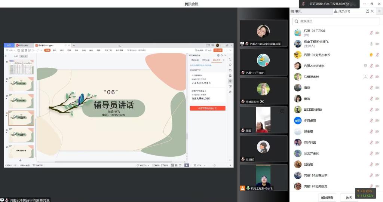The width and height of the screenshot is (383, 202).
Task: Click the speaking indicator 正在讲话 banner
Action: [329, 4]
